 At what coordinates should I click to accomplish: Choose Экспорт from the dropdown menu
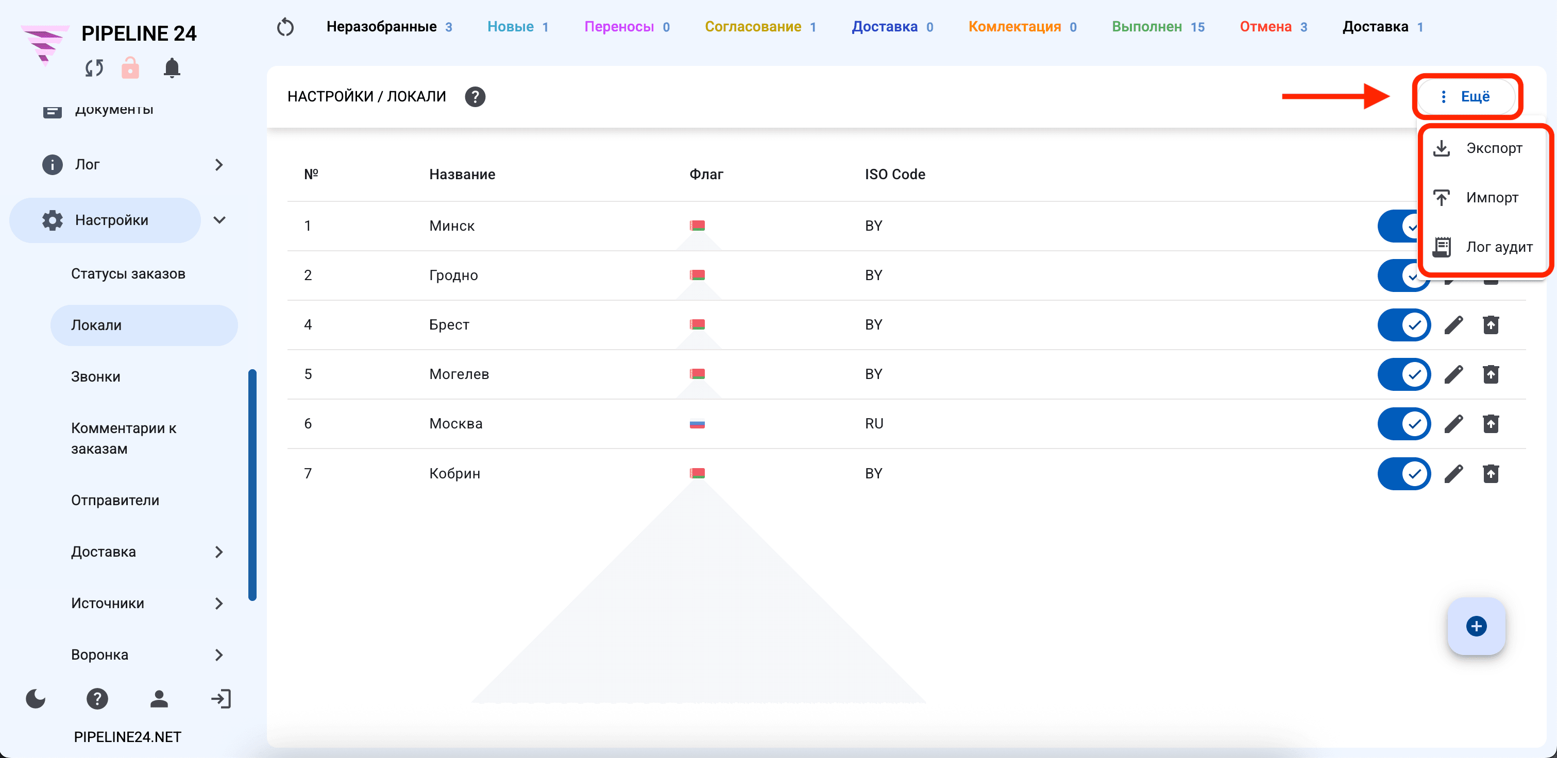(1483, 148)
